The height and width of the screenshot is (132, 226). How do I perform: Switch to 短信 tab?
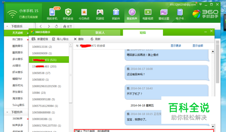tap(143, 33)
